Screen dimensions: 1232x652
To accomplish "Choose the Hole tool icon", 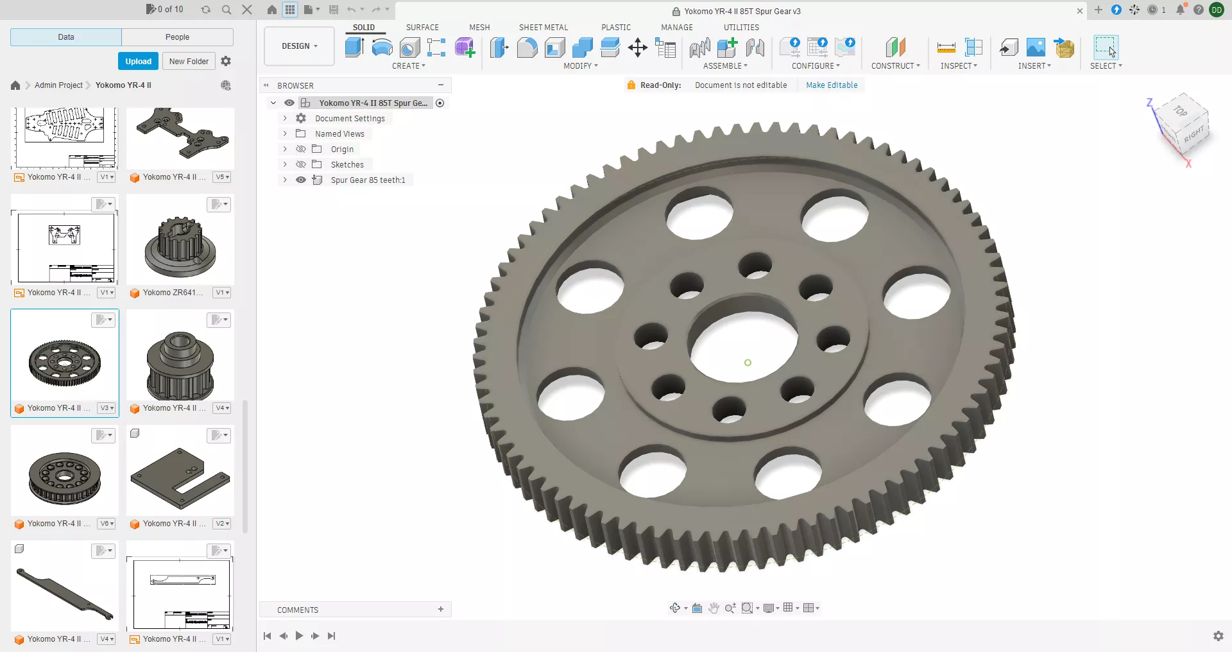I will (409, 47).
